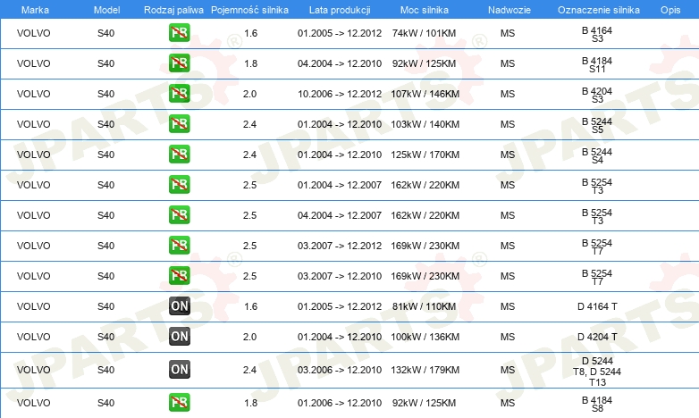Click the B 4204 S3 engine code
The image size is (699, 418).
point(597,95)
